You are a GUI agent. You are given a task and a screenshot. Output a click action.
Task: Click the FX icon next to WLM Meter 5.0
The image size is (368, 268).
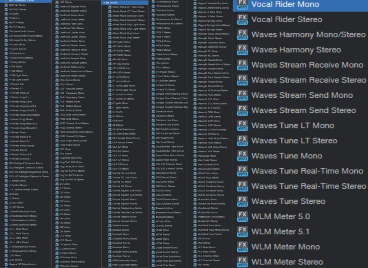(x=243, y=217)
